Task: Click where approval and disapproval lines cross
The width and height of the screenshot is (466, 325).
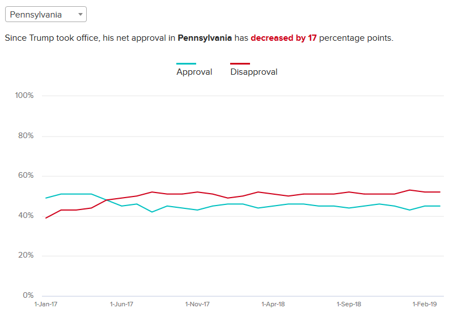Action: [x=107, y=200]
